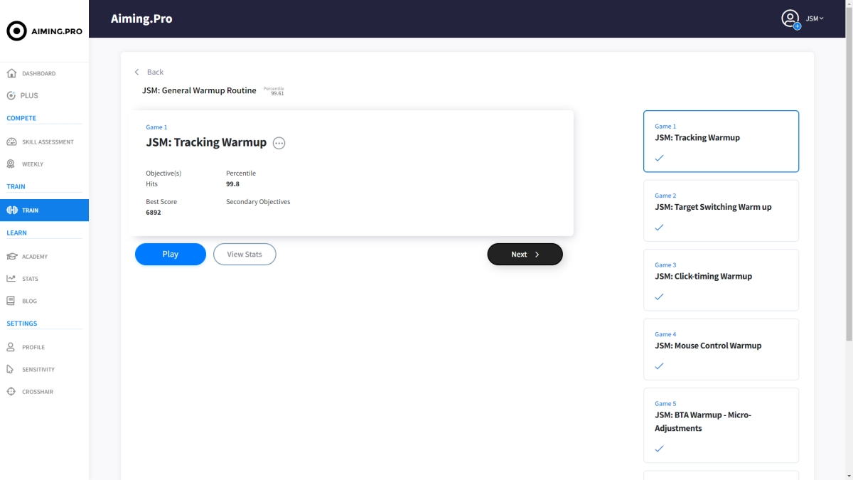The width and height of the screenshot is (853, 480).
Task: Open the Blog menu item
Action: pos(29,301)
